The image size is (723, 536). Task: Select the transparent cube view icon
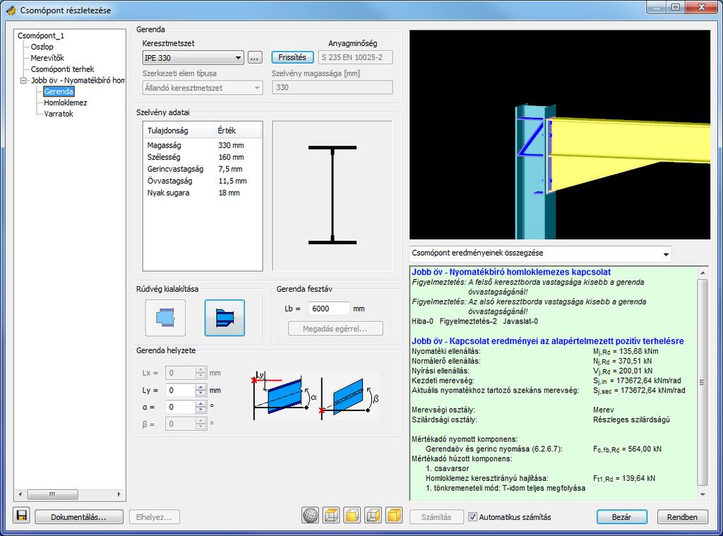point(373,516)
